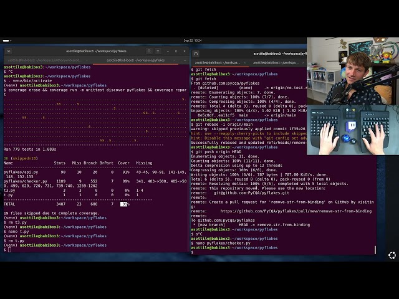Click the keyboard camera overlay
This screenshot has height=299, width=399.
(x=353, y=130)
